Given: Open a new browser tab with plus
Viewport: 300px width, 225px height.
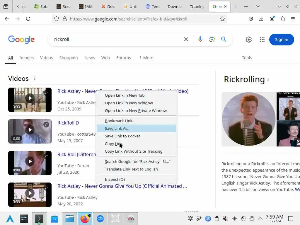Looking at the screenshot, I should tap(246, 7).
